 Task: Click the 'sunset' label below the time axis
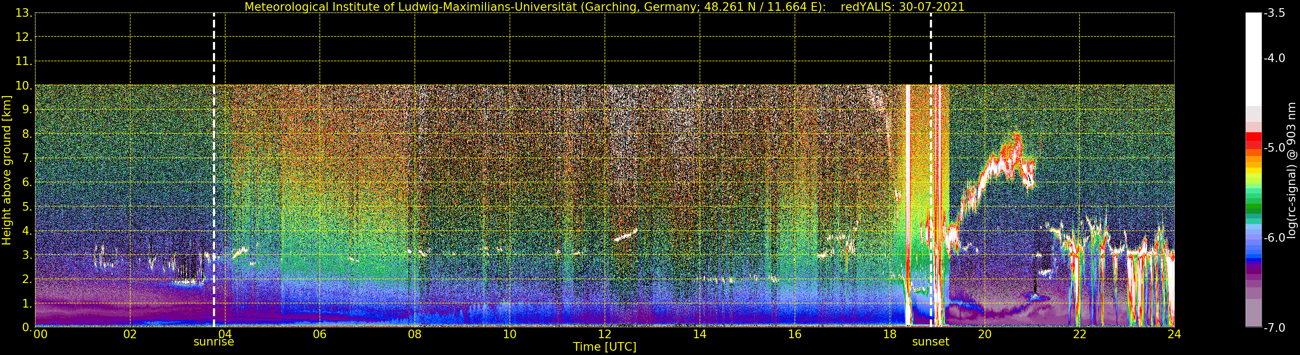click(x=931, y=342)
